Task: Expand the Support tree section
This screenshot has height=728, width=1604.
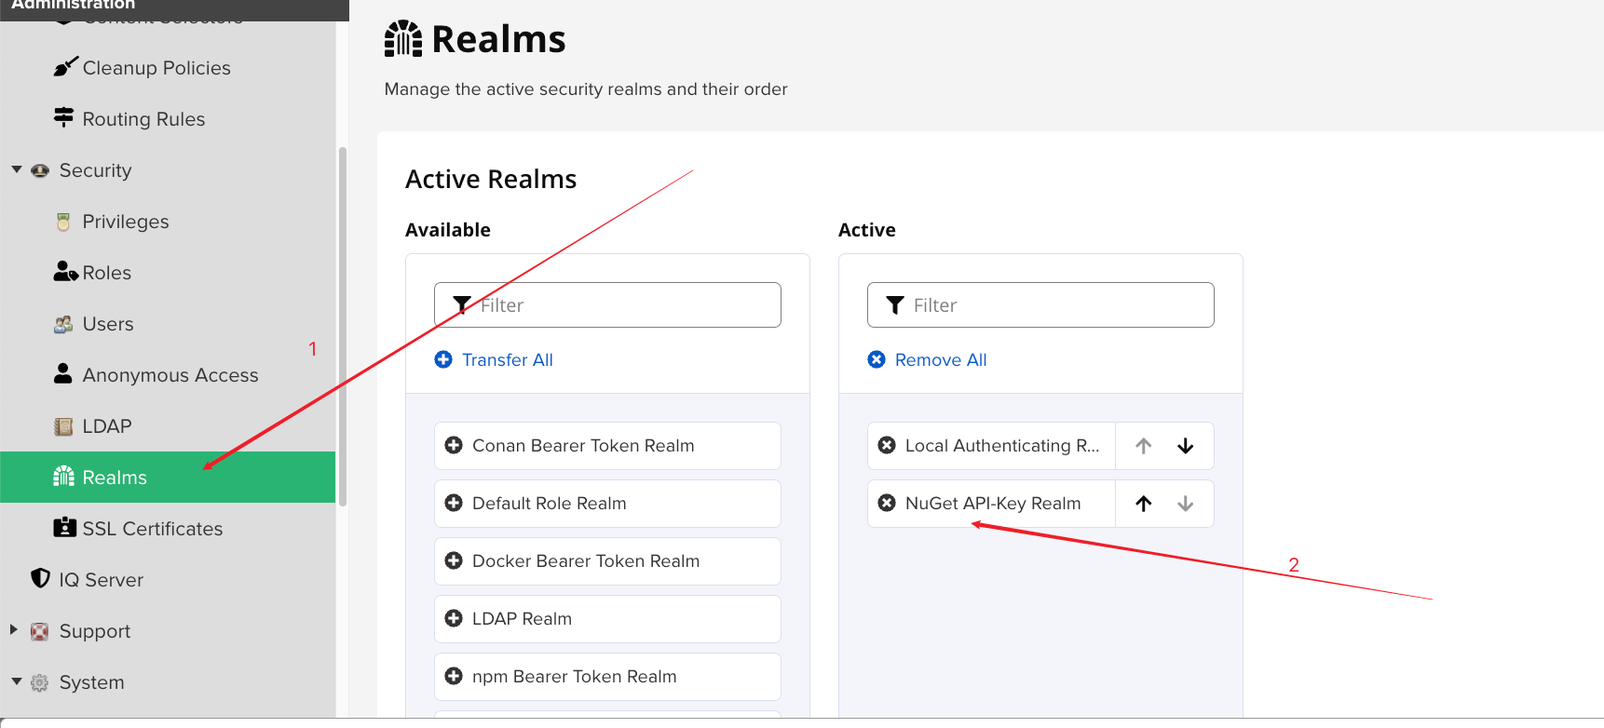Action: (x=14, y=629)
